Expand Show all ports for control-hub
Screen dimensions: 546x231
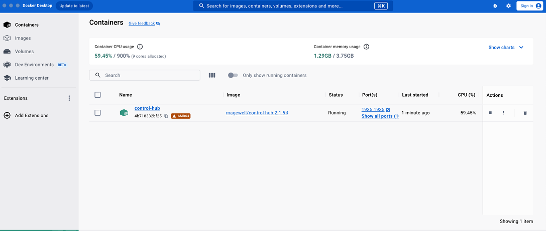click(x=380, y=116)
